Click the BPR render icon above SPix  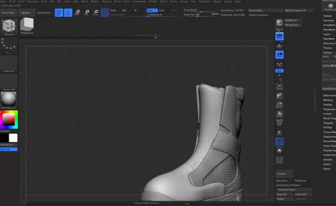point(279,23)
